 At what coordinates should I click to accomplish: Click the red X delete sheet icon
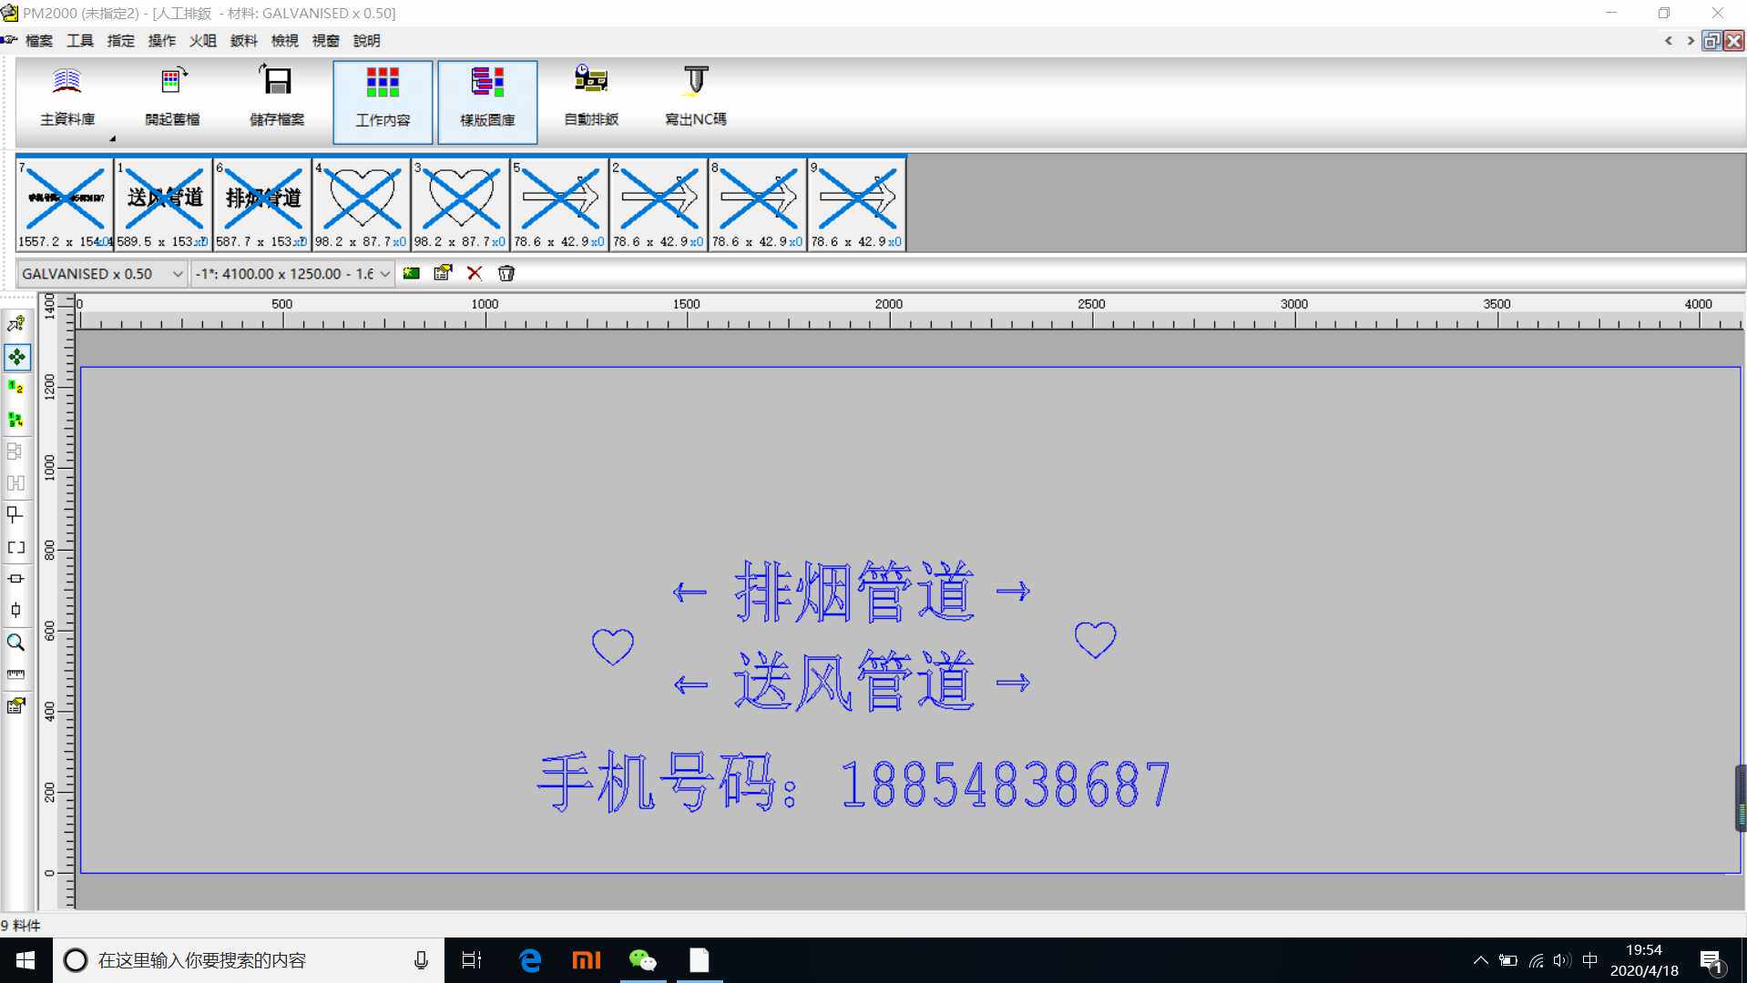[475, 273]
